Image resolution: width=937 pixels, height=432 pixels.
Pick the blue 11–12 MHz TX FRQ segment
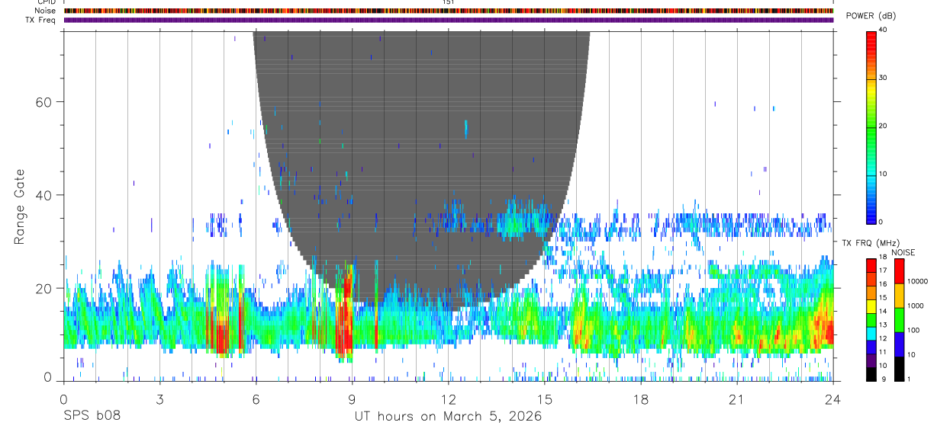(x=871, y=347)
